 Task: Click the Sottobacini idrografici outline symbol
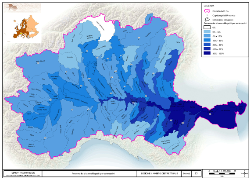[x=207, y=20]
